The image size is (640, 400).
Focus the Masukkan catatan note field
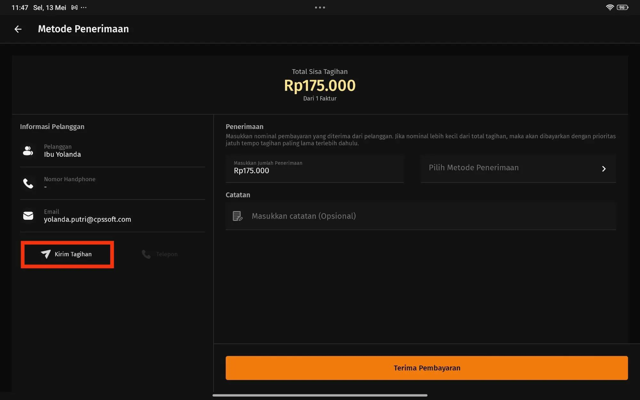tap(421, 216)
